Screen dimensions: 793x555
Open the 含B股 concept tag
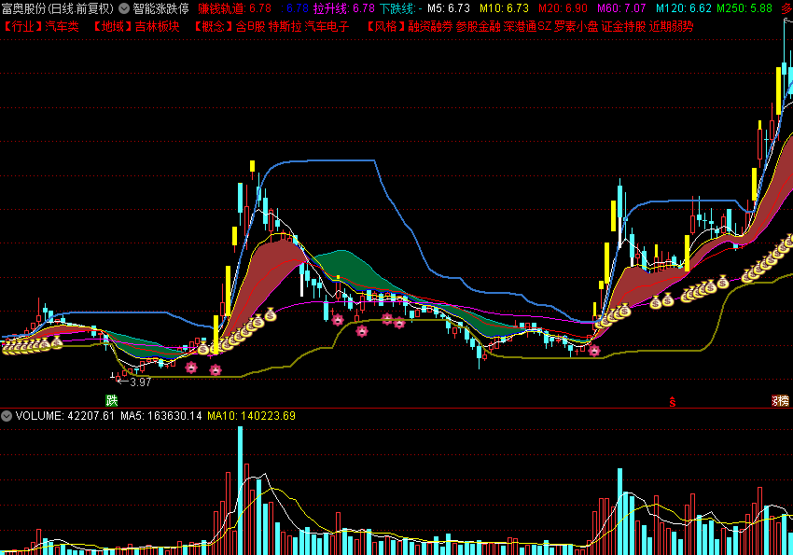click(250, 26)
